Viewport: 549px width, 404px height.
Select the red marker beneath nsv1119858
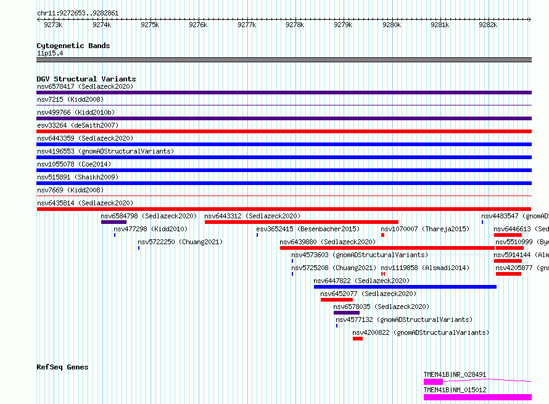(383, 274)
